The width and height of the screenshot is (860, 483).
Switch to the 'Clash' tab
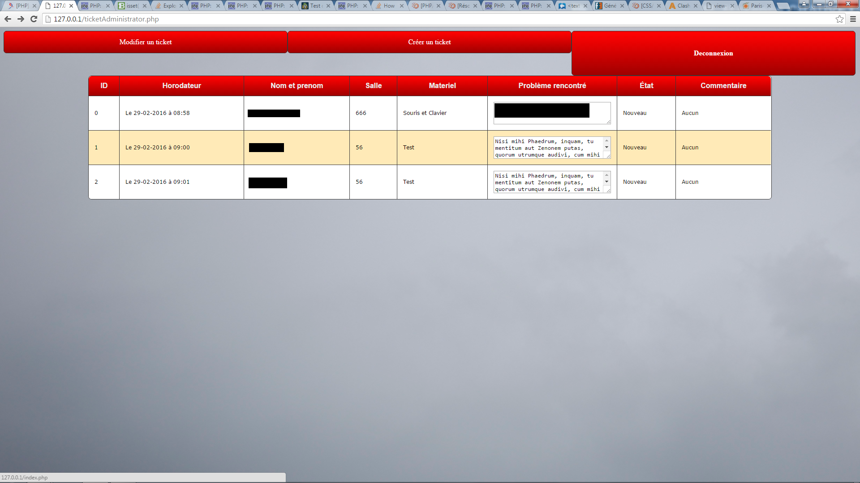point(682,6)
